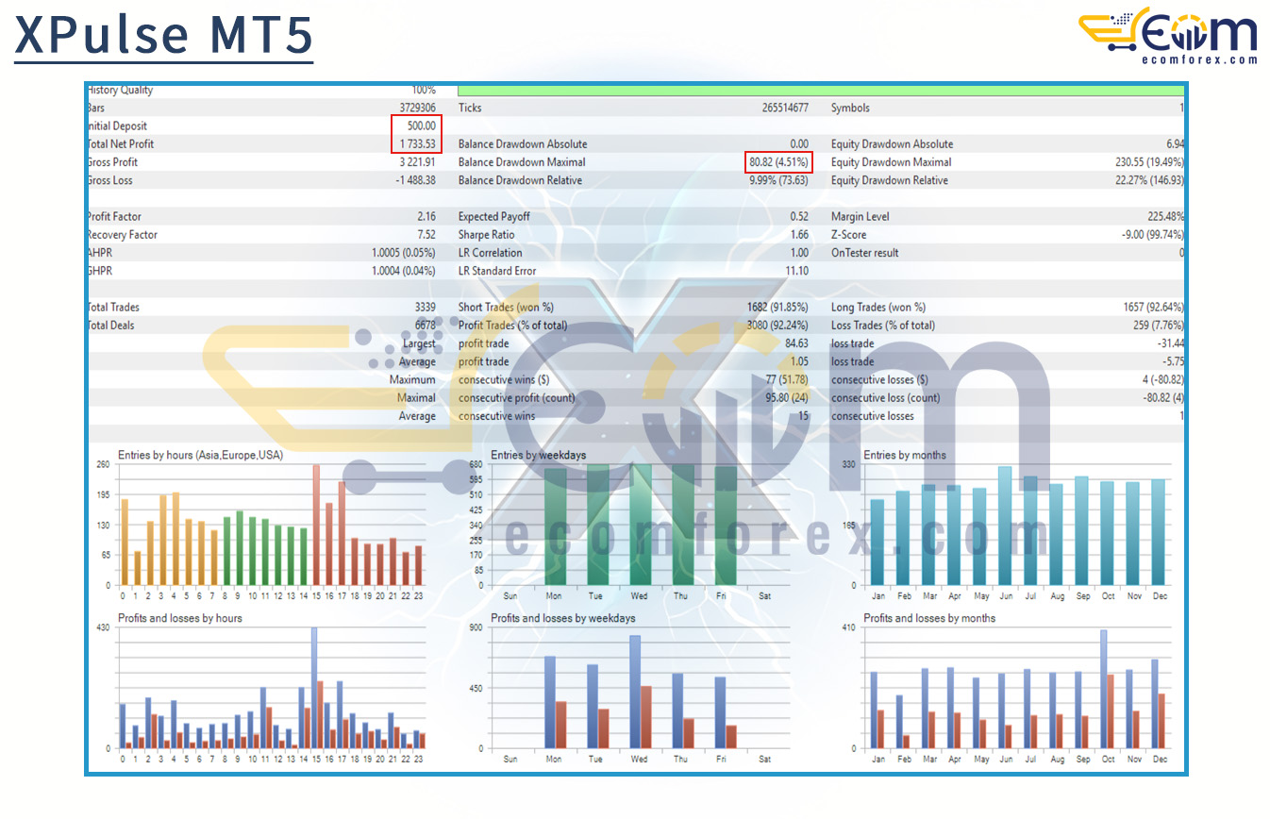
Task: Click the Entries by hours chart title
Action: click(x=200, y=455)
